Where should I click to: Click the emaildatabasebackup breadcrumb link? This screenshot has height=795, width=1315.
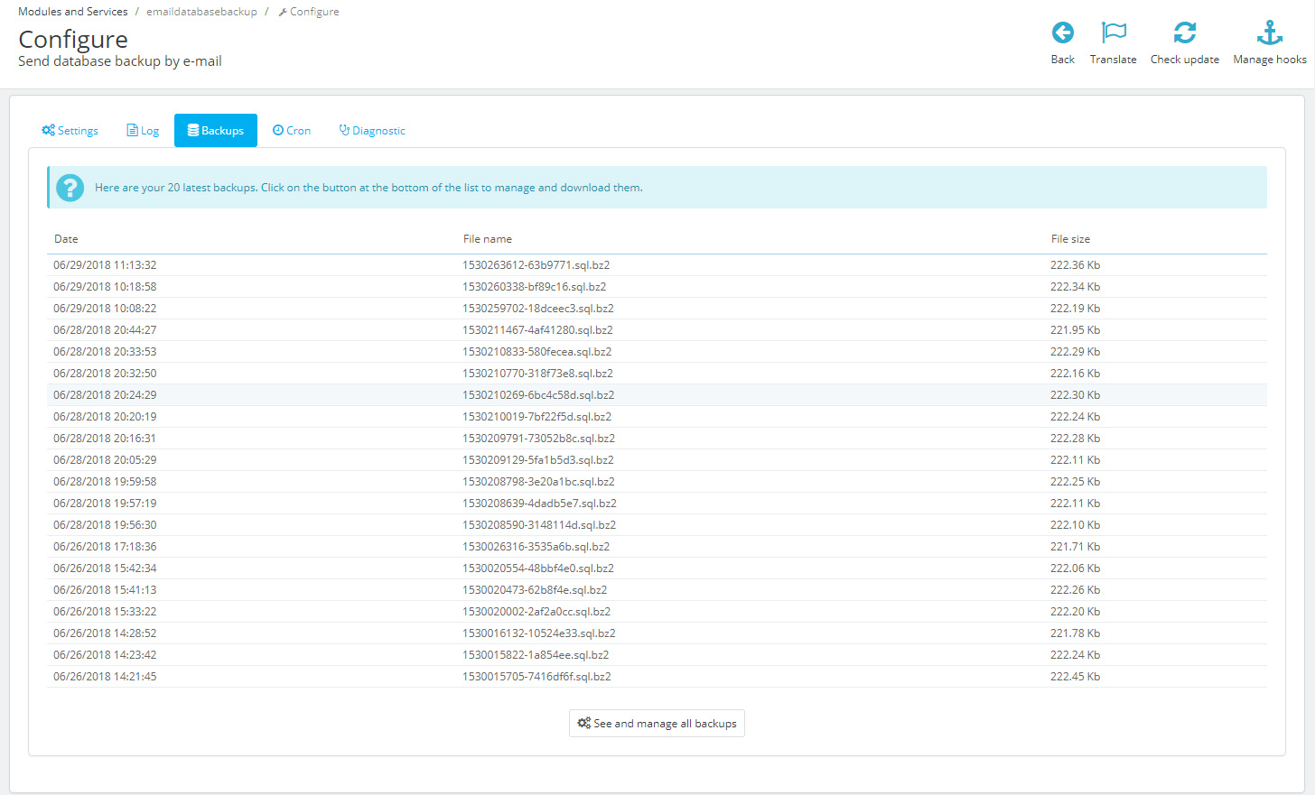point(201,12)
